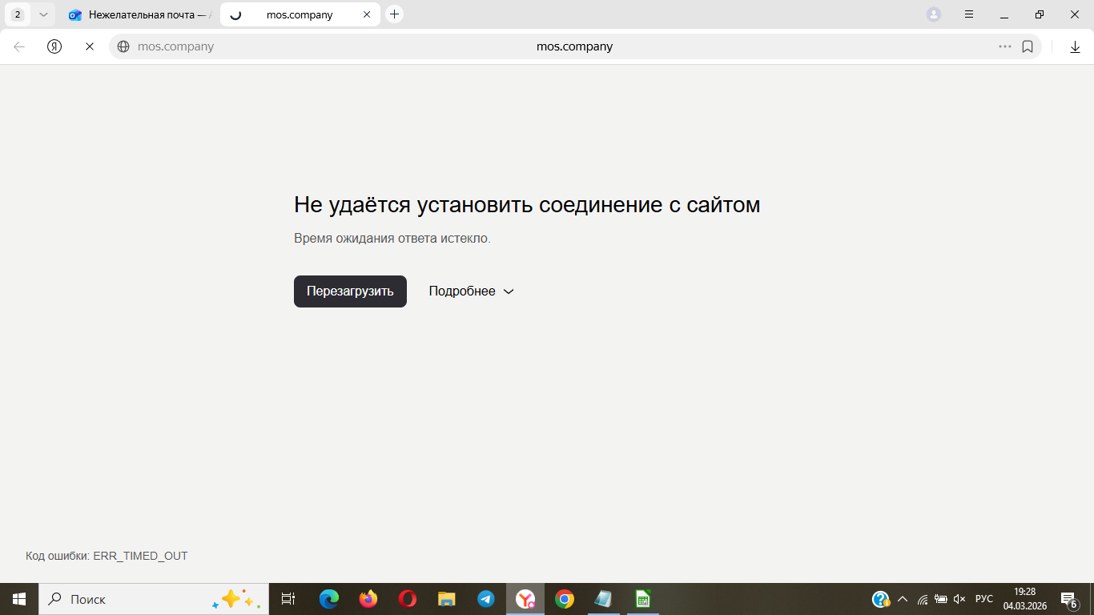Screen dimensions: 1094x615
Task: Expand the Подробнее details section
Action: (x=471, y=291)
